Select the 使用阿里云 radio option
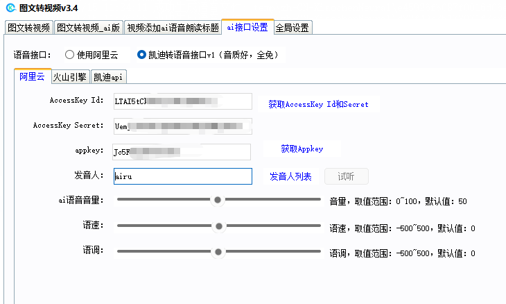 click(69, 54)
